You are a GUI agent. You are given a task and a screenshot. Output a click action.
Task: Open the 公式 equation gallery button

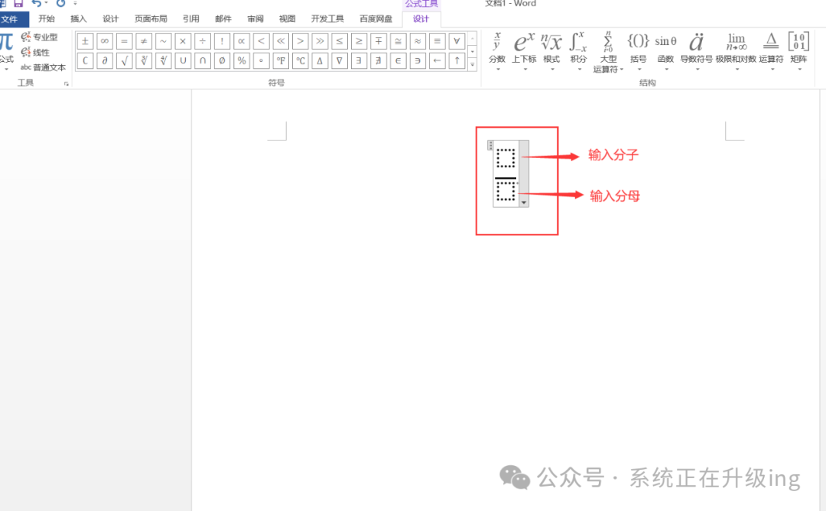click(x=6, y=51)
